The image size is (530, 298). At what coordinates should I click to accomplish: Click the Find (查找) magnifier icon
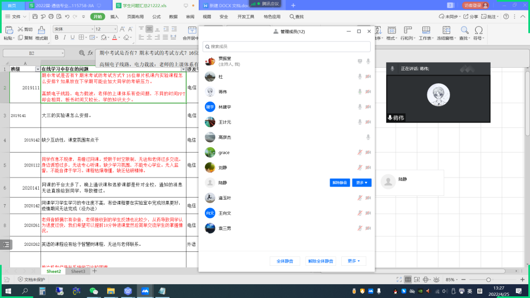[x=463, y=30]
